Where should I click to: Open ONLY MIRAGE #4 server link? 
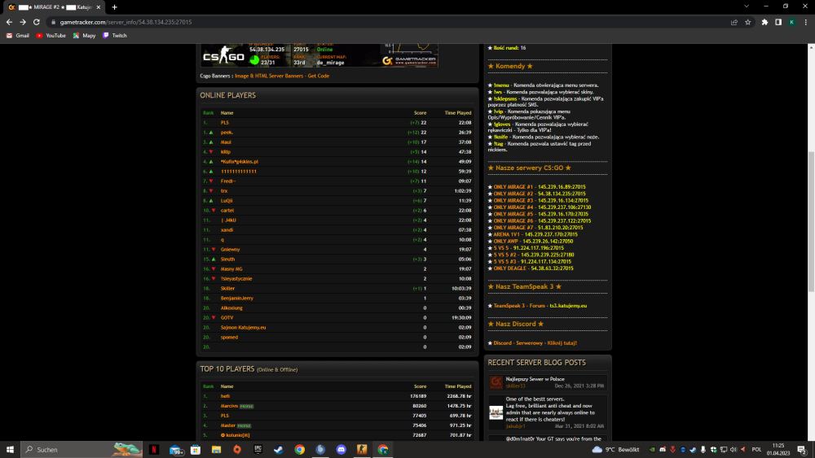542,207
